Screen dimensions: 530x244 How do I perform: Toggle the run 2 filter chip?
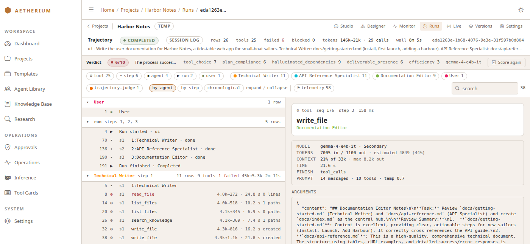point(185,76)
